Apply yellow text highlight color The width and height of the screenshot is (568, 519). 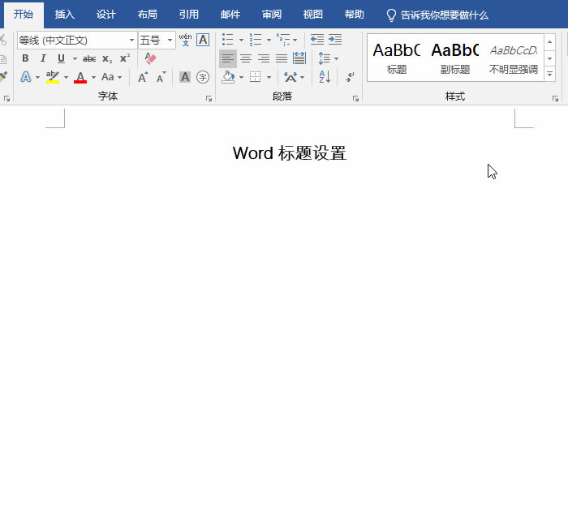(x=53, y=77)
